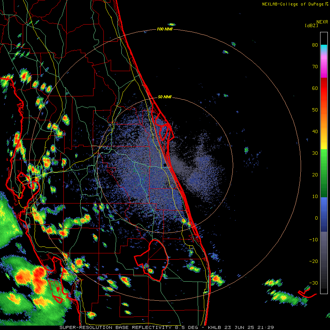The width and height of the screenshot is (330, 330).
Task: Click the 'NEXR' legend label
Action: tap(322, 22)
